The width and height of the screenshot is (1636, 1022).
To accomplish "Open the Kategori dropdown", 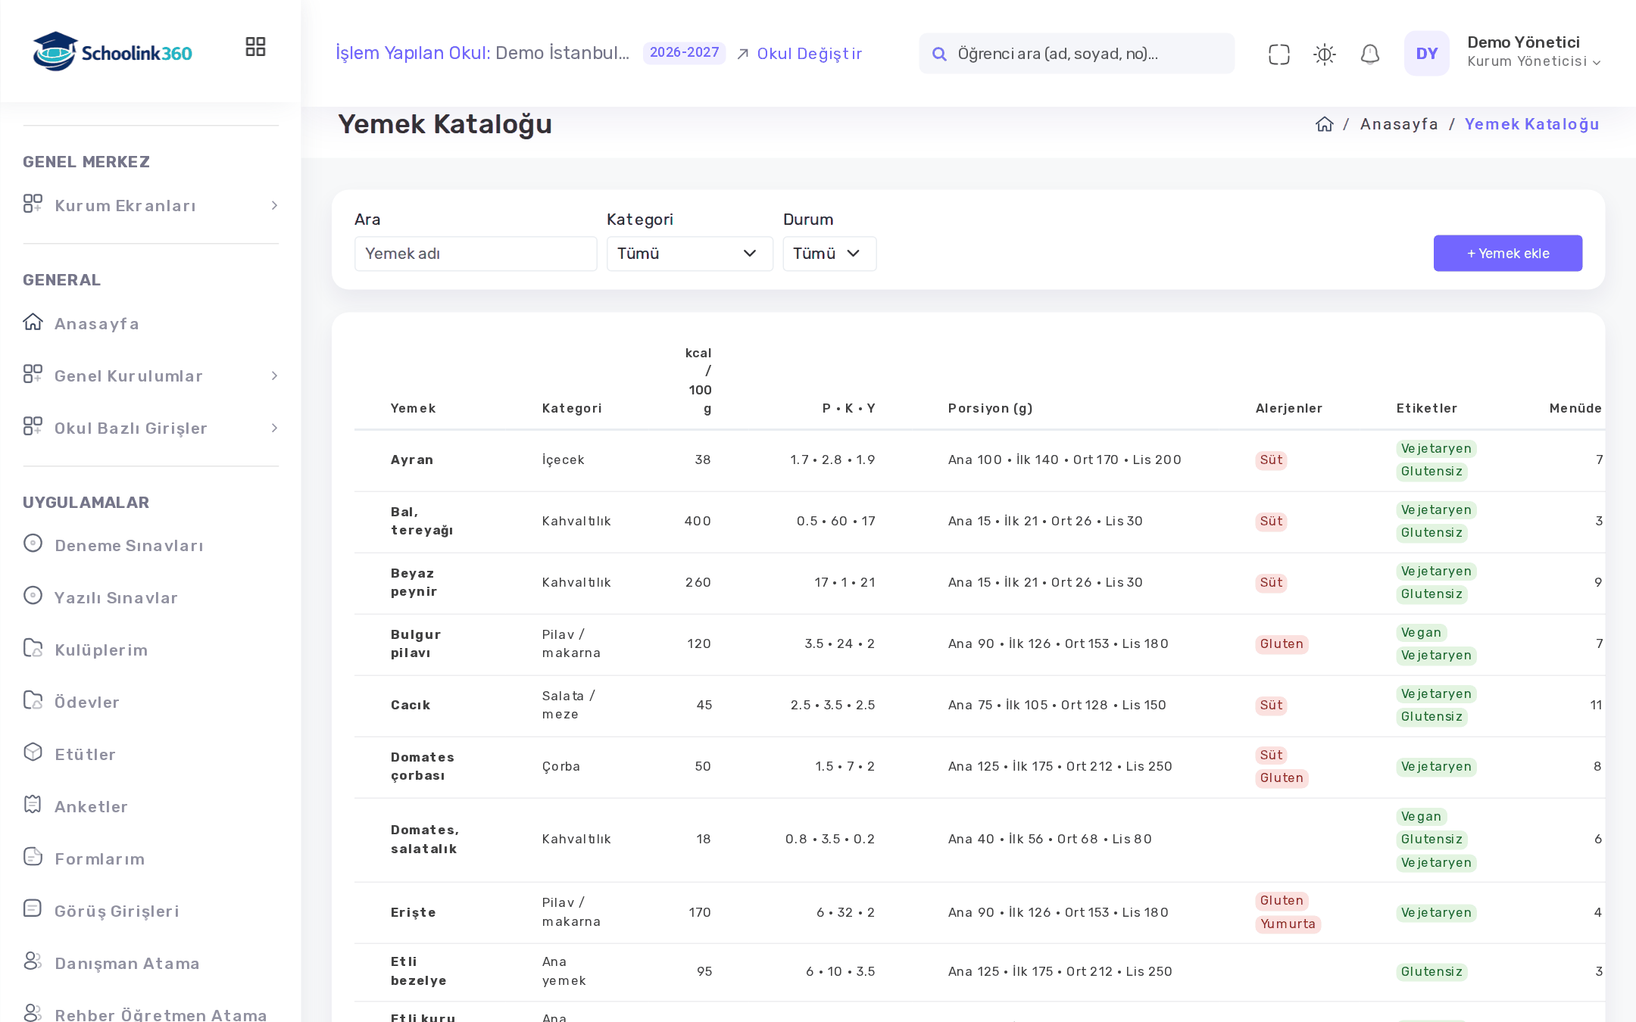I will [x=689, y=254].
